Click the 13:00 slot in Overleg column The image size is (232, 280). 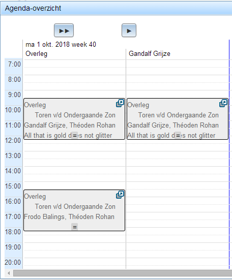point(75,159)
